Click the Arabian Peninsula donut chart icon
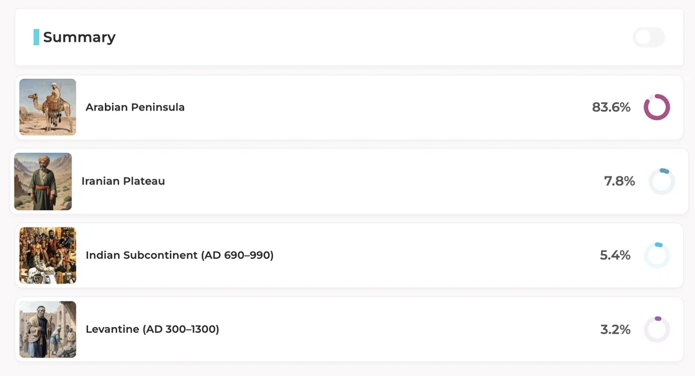 656,107
